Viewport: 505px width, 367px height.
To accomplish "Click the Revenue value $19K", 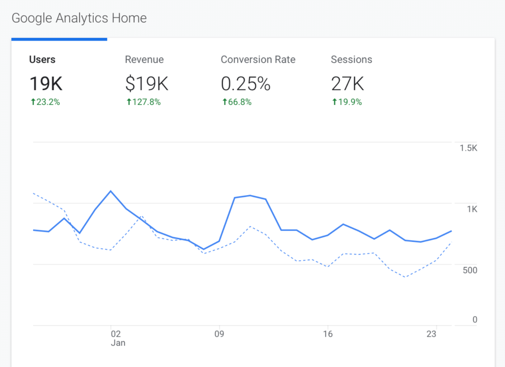I will click(146, 84).
